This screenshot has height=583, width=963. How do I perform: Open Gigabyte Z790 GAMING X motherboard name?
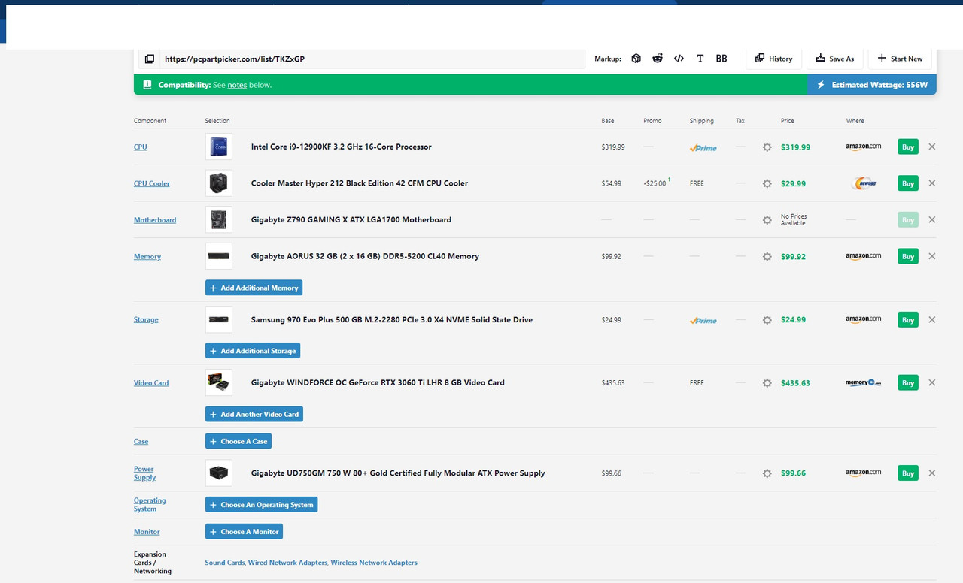pyautogui.click(x=351, y=219)
